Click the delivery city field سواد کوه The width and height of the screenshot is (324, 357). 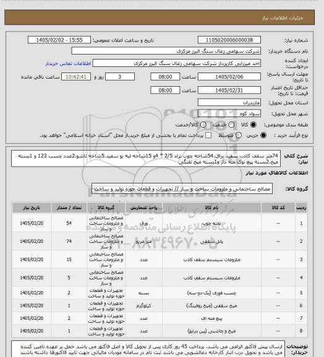point(229,113)
